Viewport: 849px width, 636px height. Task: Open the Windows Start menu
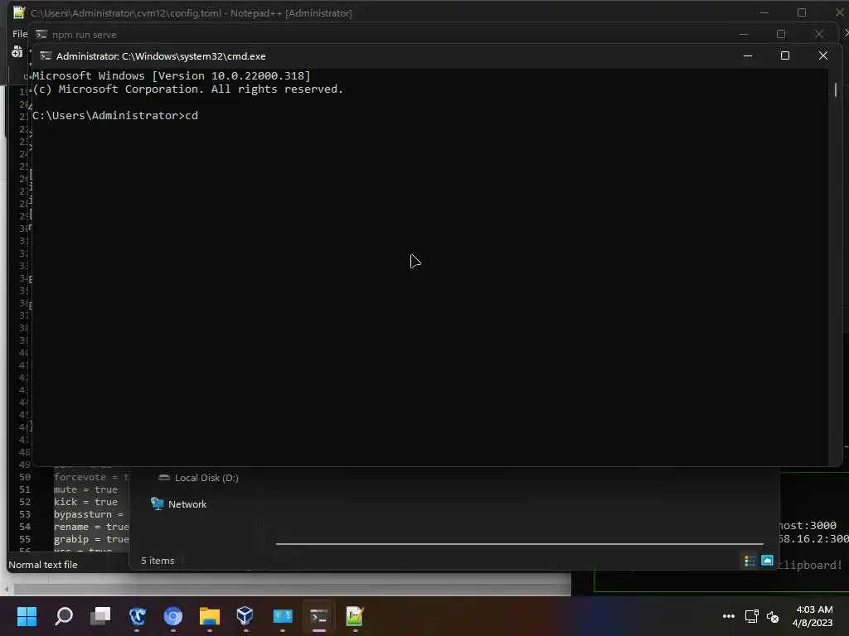coord(27,616)
